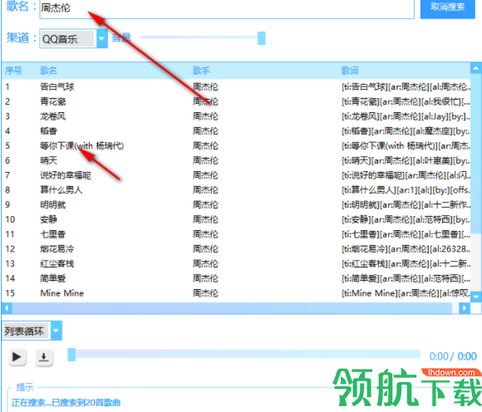482x412 pixels.
Task: Click the playback progress slider handle
Action: [71, 355]
